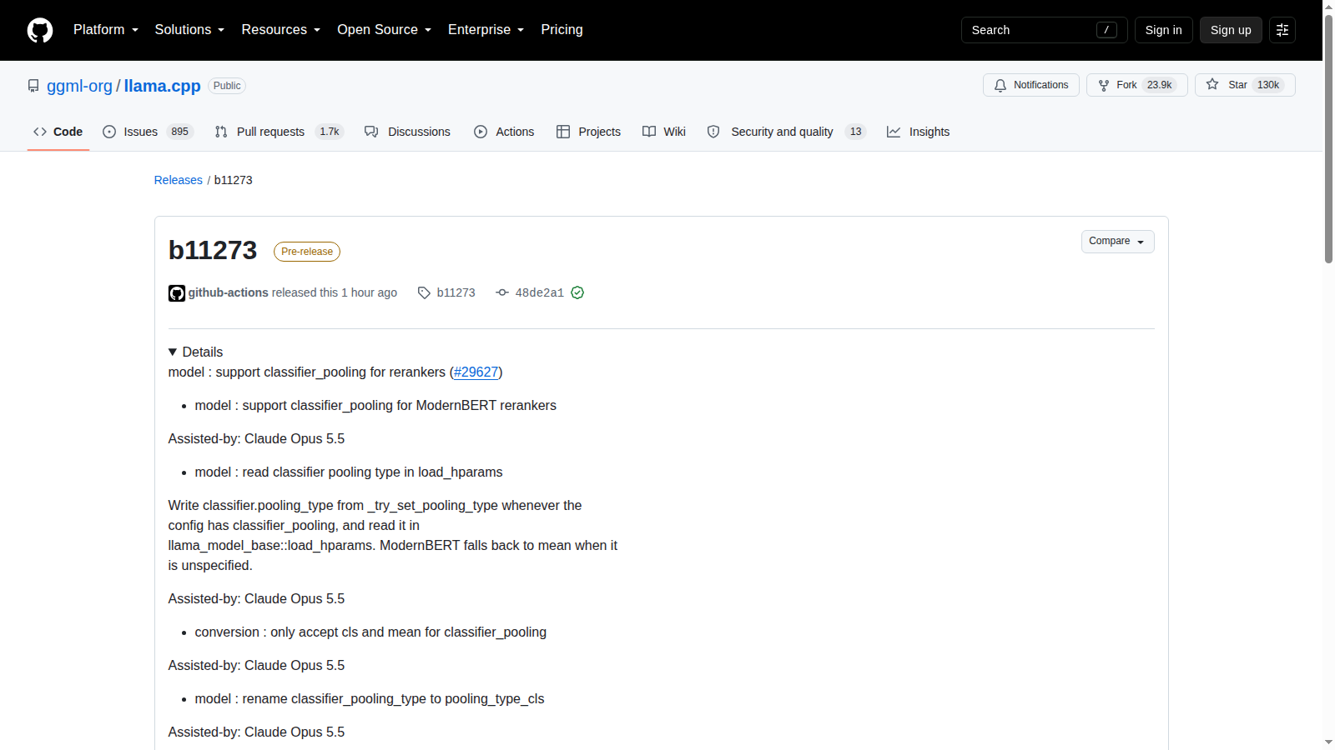Click the Search input field

click(1045, 30)
